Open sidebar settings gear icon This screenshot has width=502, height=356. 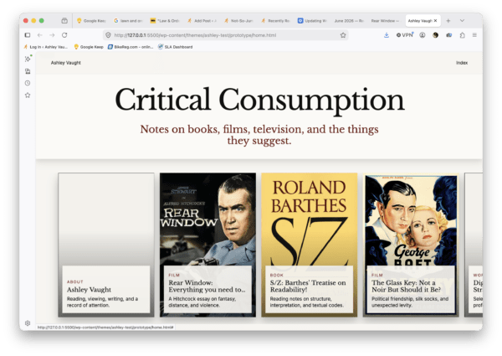click(x=28, y=323)
